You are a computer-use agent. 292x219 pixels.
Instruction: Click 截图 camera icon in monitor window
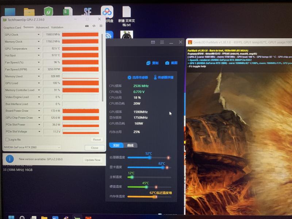(x=167, y=63)
